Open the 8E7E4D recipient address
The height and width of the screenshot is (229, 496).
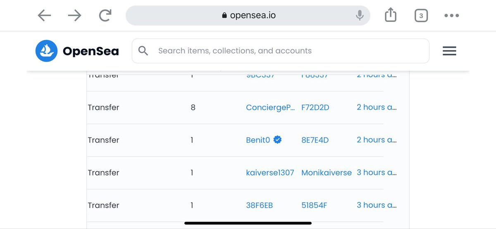pos(315,140)
